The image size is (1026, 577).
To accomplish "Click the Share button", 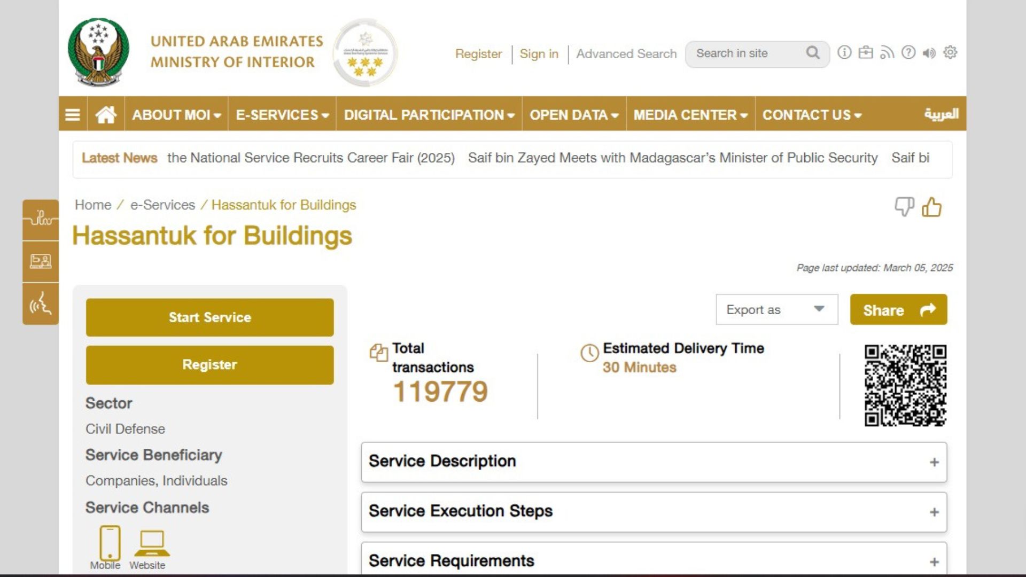I will coord(899,309).
